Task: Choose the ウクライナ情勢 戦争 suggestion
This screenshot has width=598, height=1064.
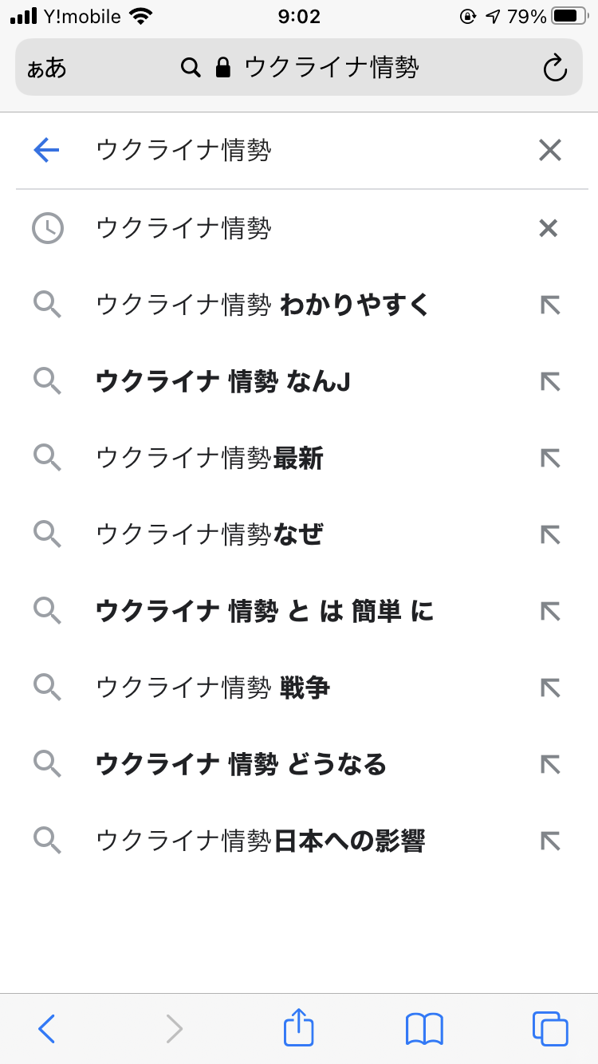Action: (x=213, y=688)
